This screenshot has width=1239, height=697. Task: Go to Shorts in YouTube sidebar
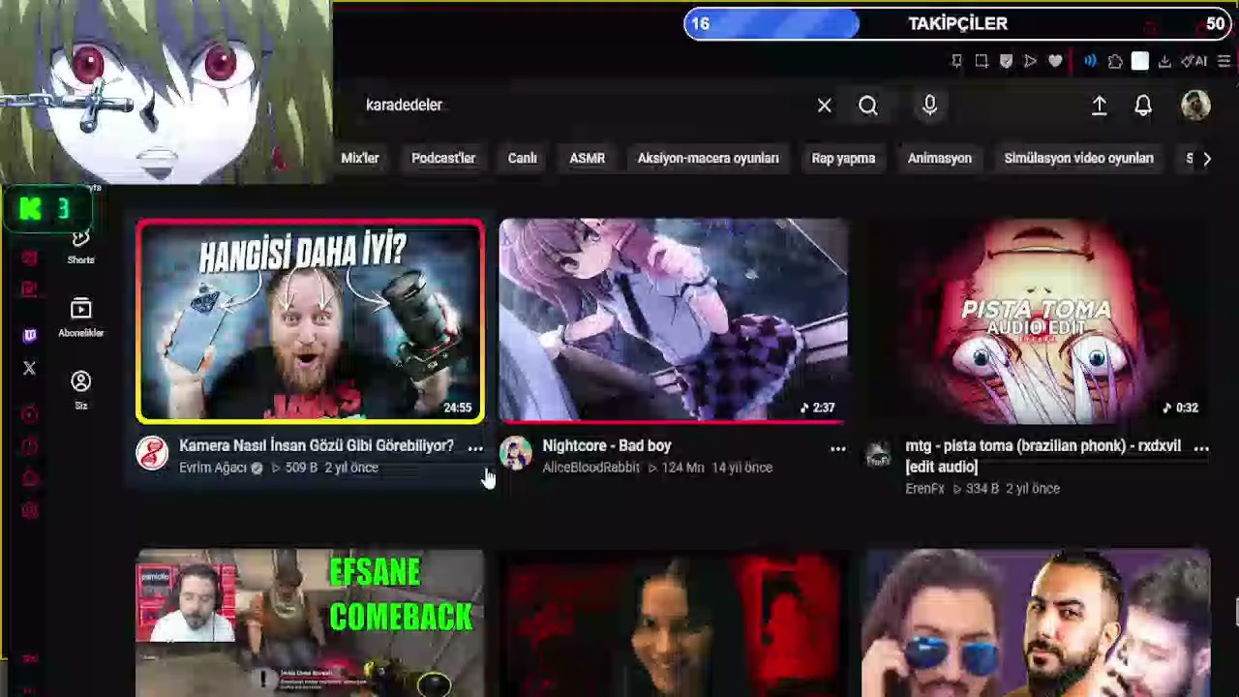(x=80, y=245)
